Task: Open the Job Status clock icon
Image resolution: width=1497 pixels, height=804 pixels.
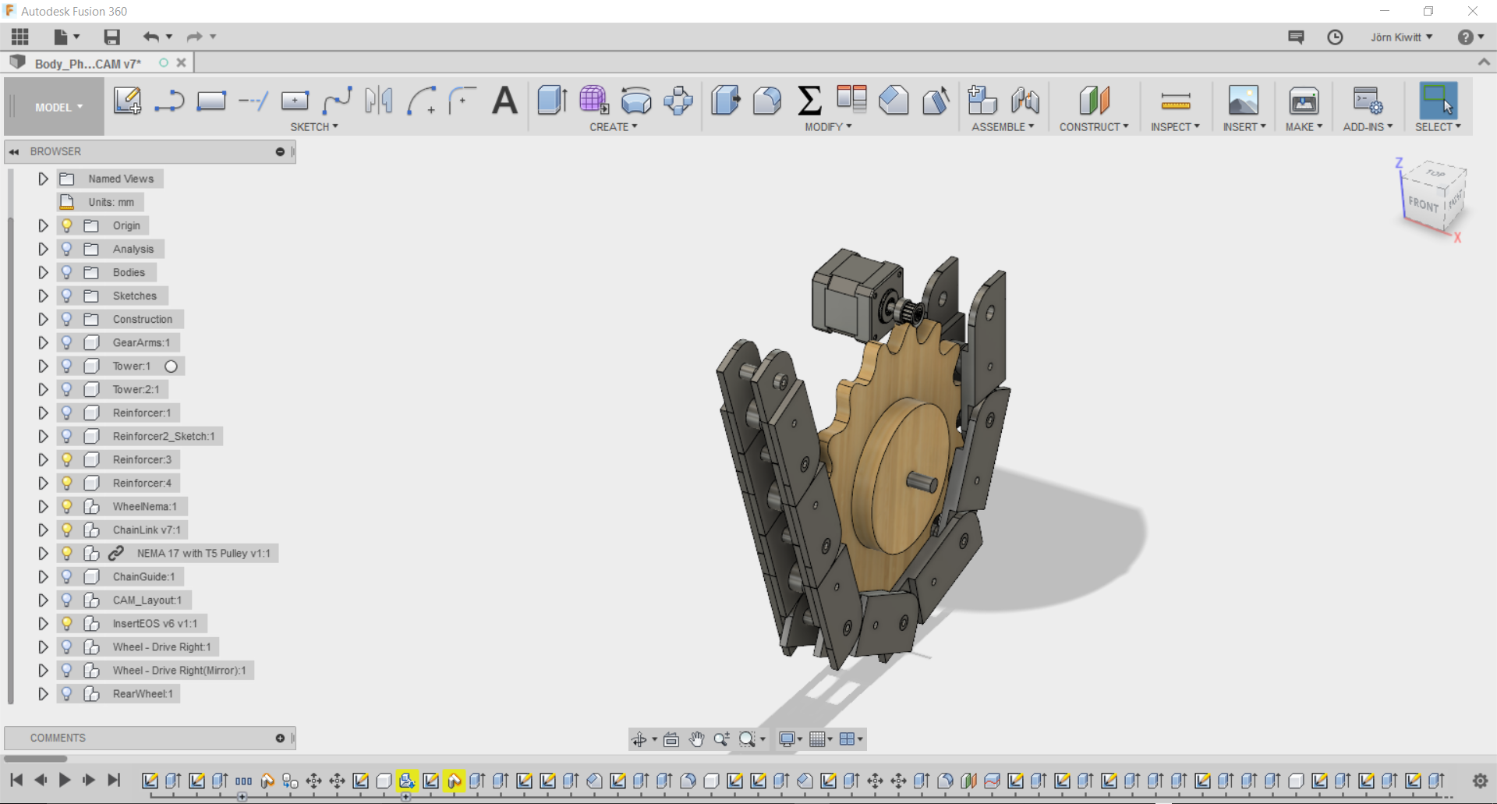Action: tap(1335, 37)
